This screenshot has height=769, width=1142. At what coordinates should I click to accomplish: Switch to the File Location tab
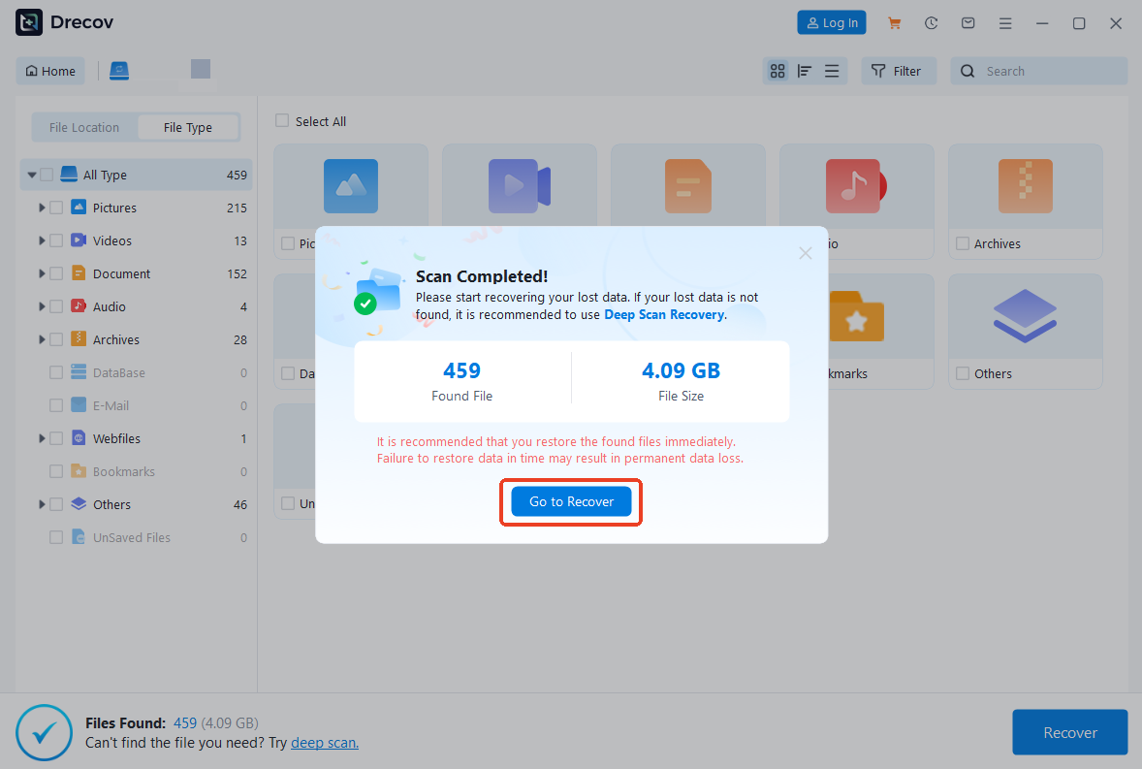[83, 127]
